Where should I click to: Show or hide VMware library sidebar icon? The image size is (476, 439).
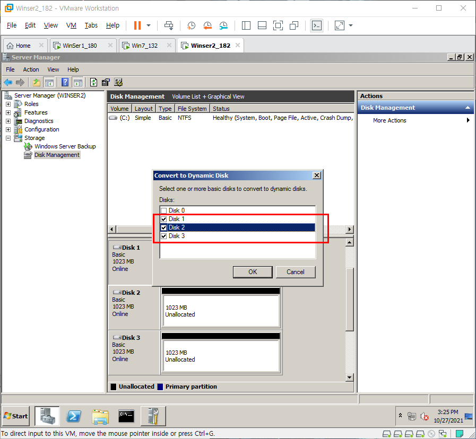246,25
